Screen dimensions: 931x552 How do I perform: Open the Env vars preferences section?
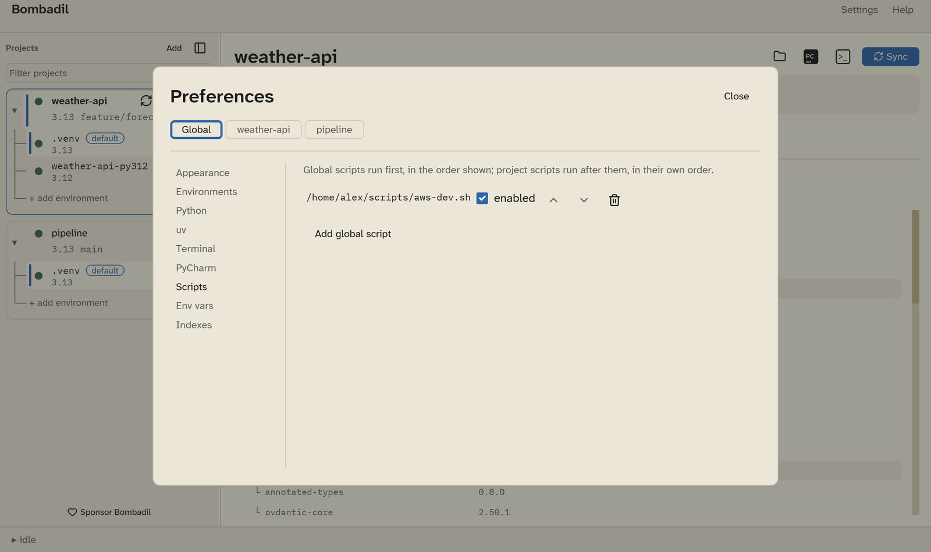click(x=194, y=306)
